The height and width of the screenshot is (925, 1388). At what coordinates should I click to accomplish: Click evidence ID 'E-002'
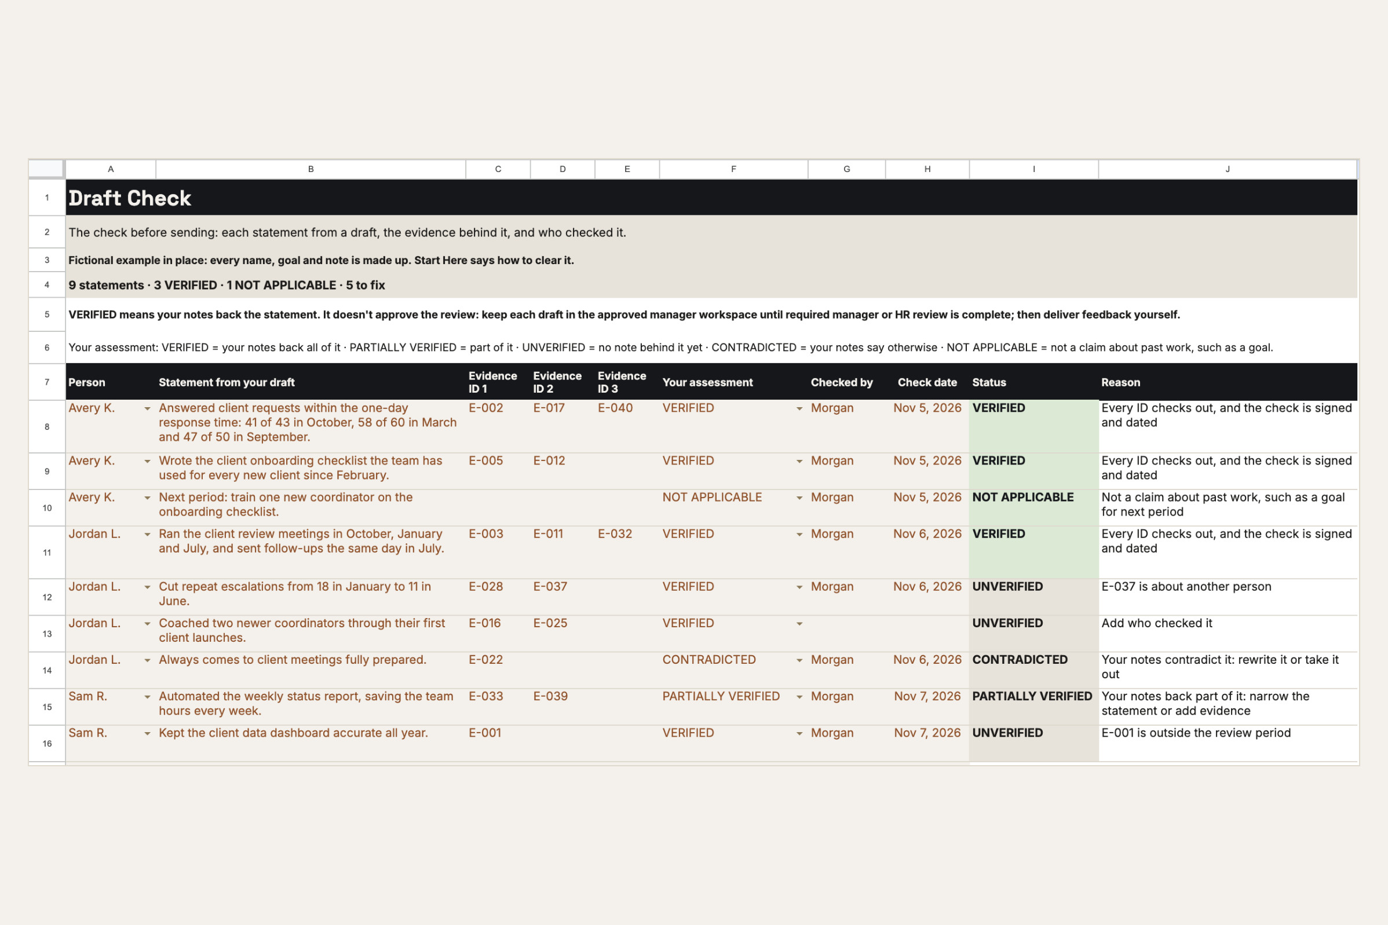(x=486, y=408)
